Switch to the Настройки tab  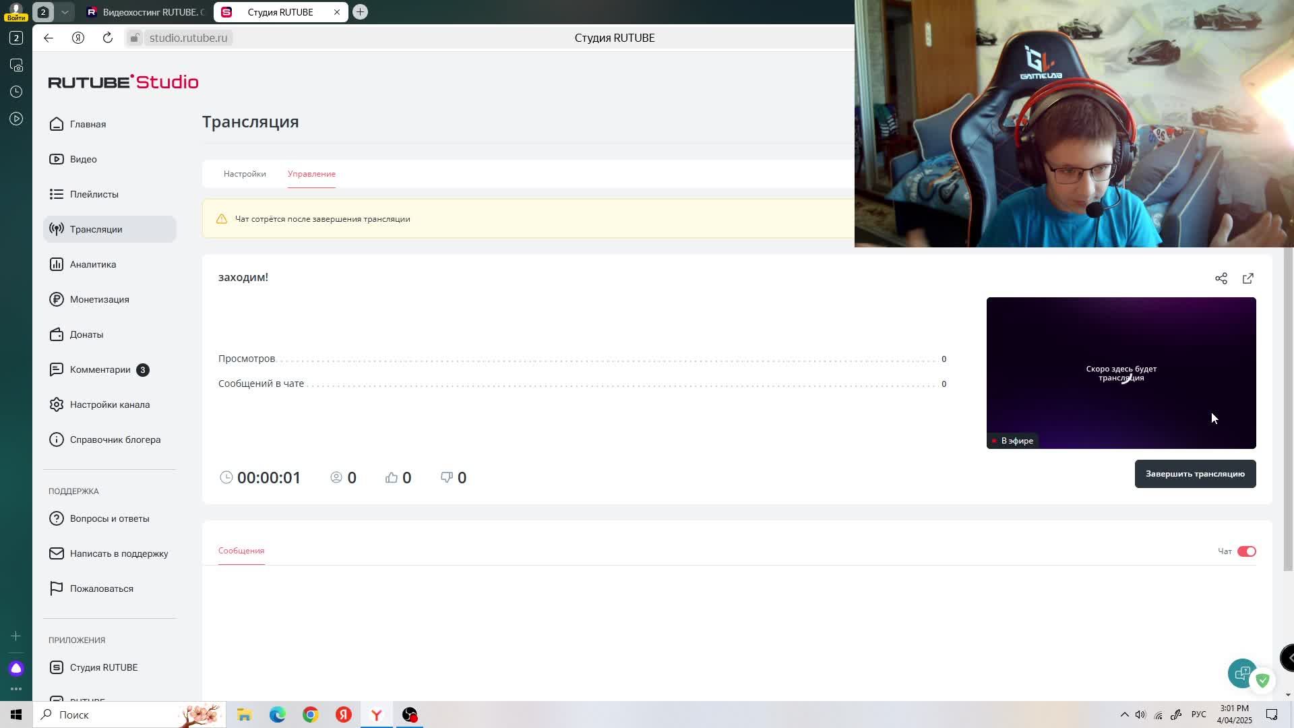click(x=245, y=174)
